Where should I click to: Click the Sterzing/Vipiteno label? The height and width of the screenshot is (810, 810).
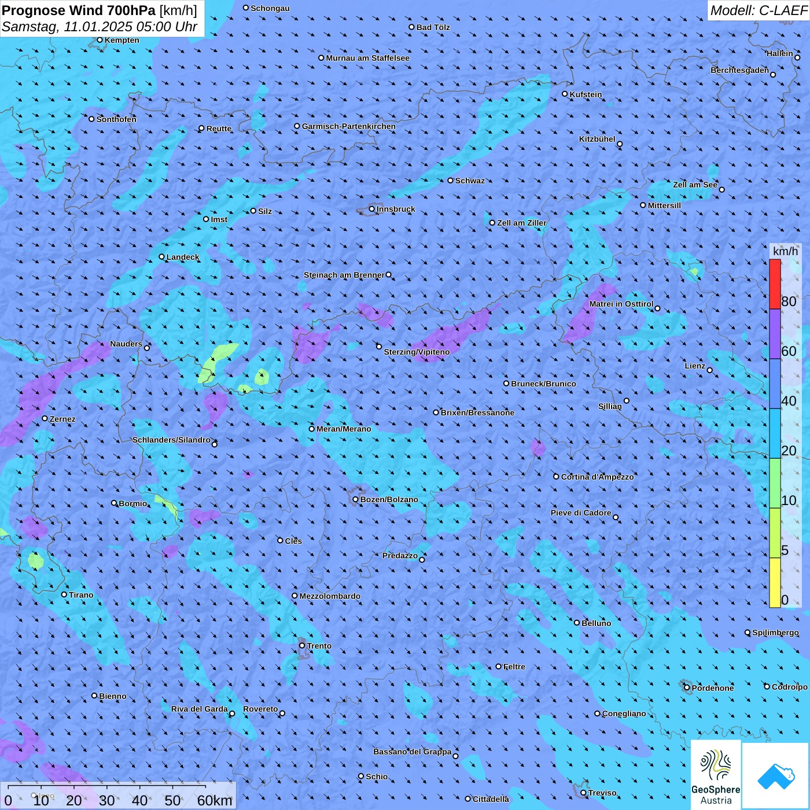tap(417, 352)
